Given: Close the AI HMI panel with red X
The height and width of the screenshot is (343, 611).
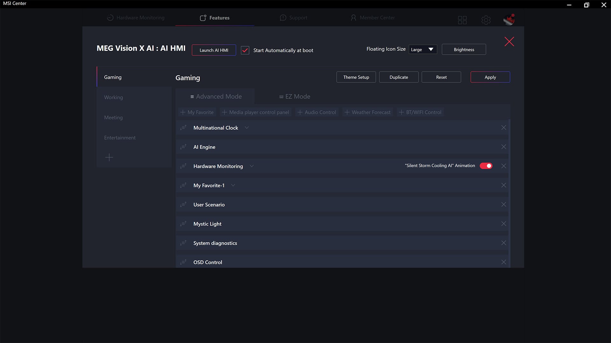Looking at the screenshot, I should 509,42.
